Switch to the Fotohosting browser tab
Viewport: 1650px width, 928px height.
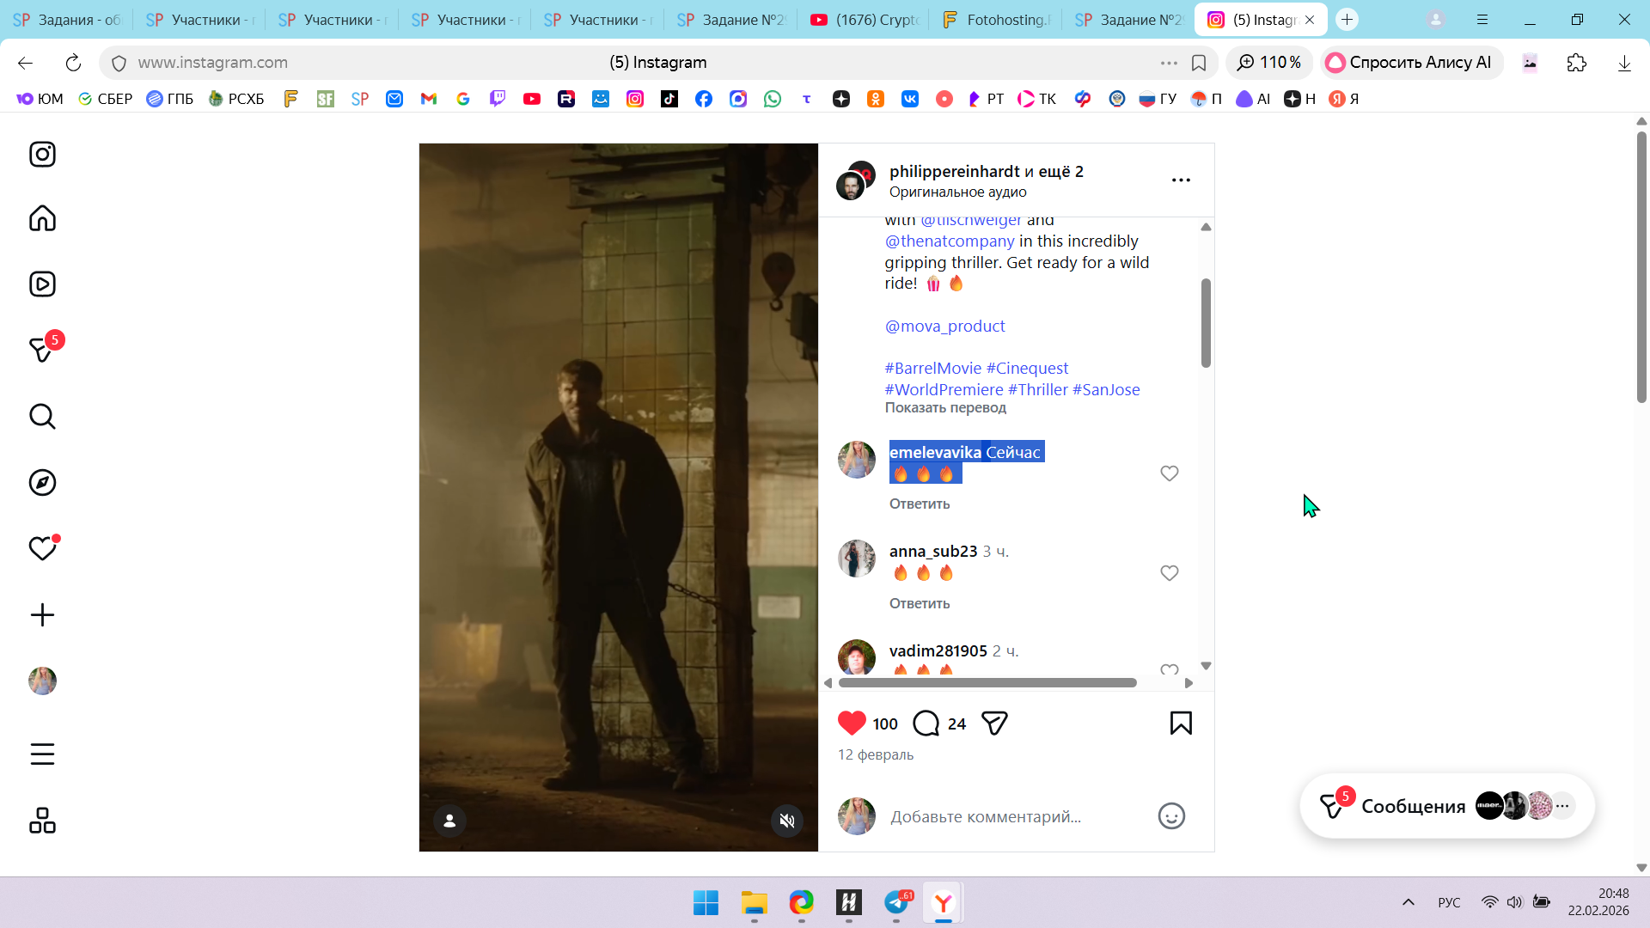997,20
